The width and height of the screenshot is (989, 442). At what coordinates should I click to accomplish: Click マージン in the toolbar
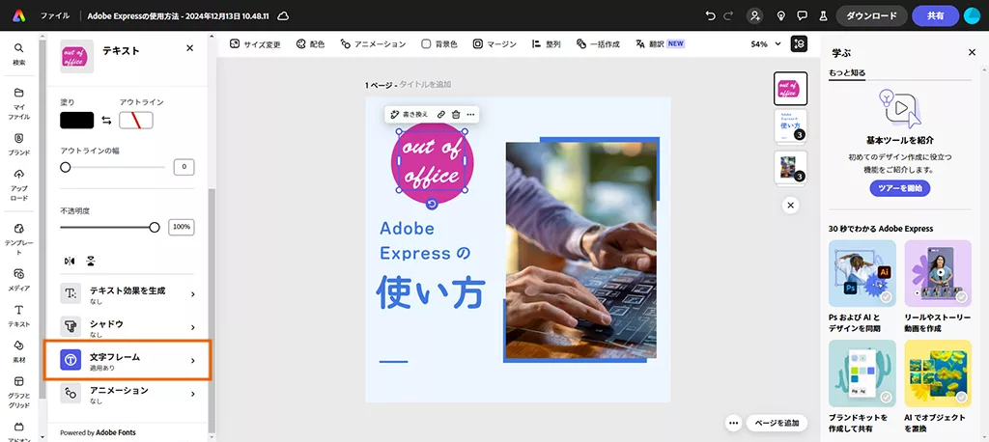click(494, 44)
